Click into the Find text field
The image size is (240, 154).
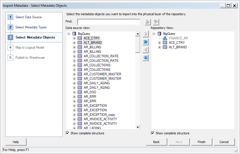tap(109, 22)
